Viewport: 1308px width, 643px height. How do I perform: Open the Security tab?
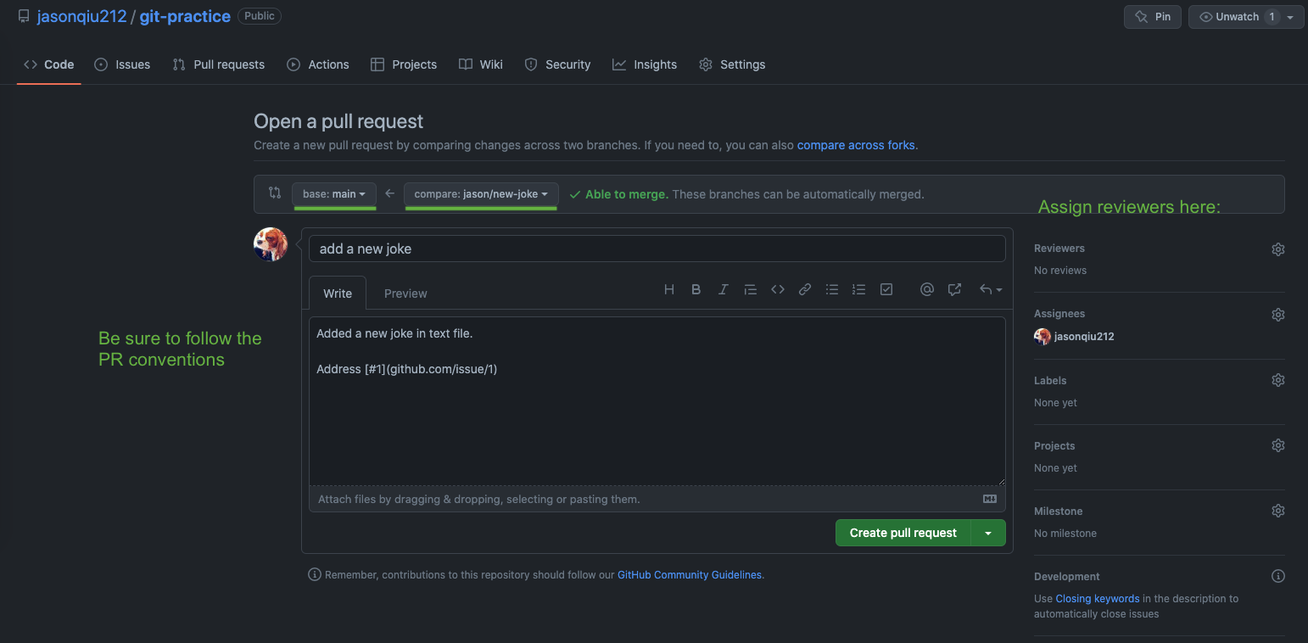[x=557, y=64]
